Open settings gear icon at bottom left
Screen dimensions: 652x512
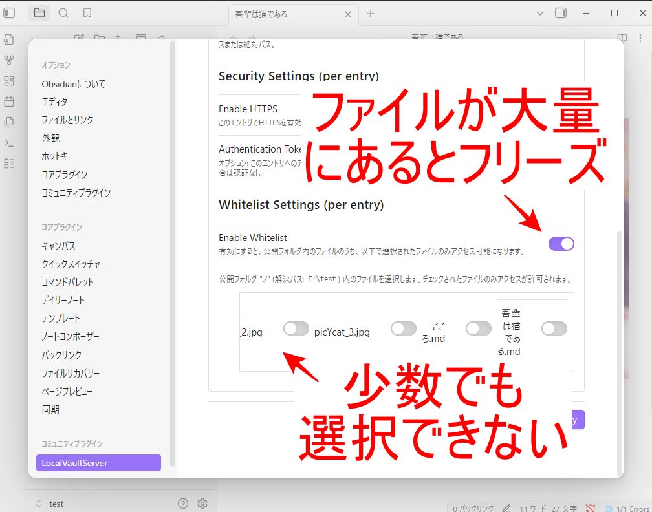tap(202, 504)
